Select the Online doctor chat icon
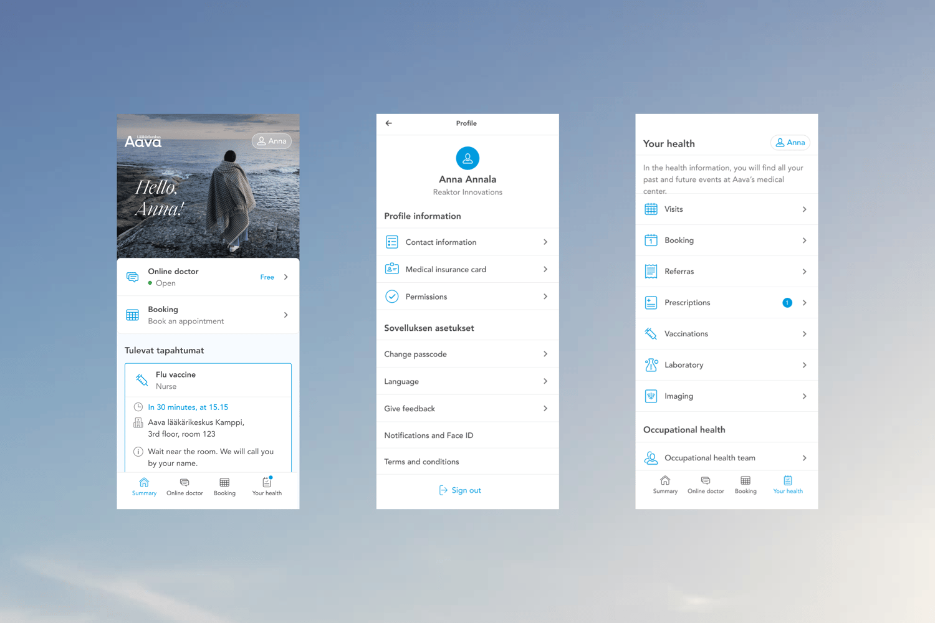 click(132, 277)
